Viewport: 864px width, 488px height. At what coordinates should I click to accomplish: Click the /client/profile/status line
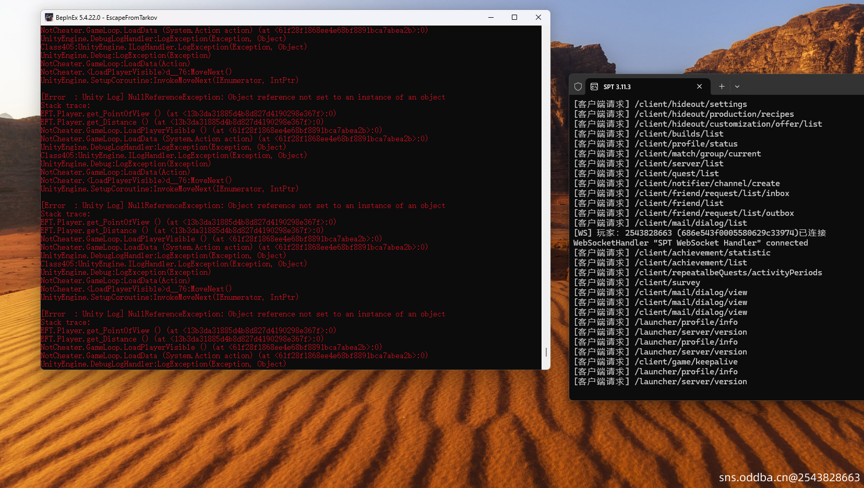[x=655, y=144]
